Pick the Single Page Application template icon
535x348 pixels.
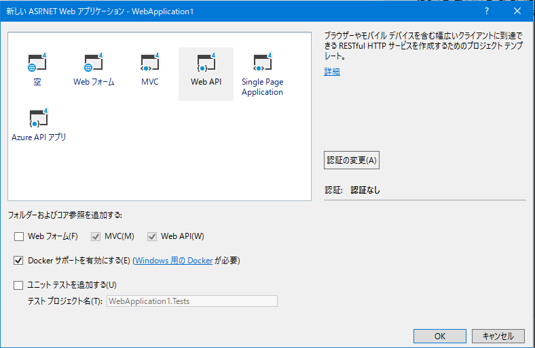[x=262, y=62]
